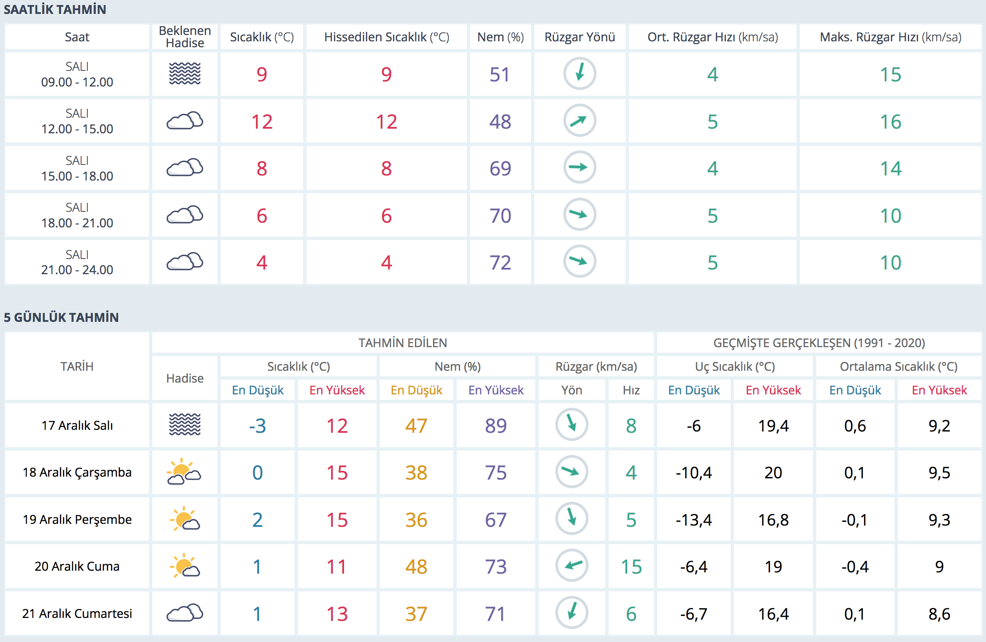The image size is (986, 642).
Task: Click the Hissedilen Sıcaklık column header
Action: [x=386, y=37]
